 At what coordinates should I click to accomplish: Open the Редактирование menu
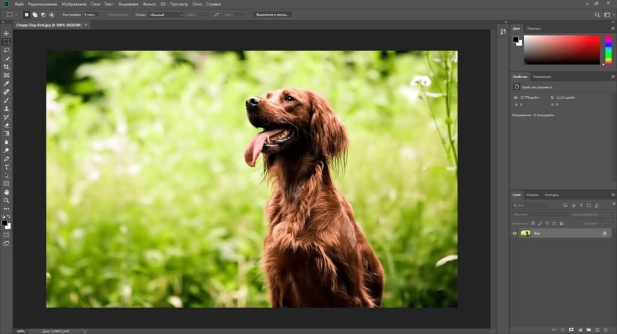[43, 4]
